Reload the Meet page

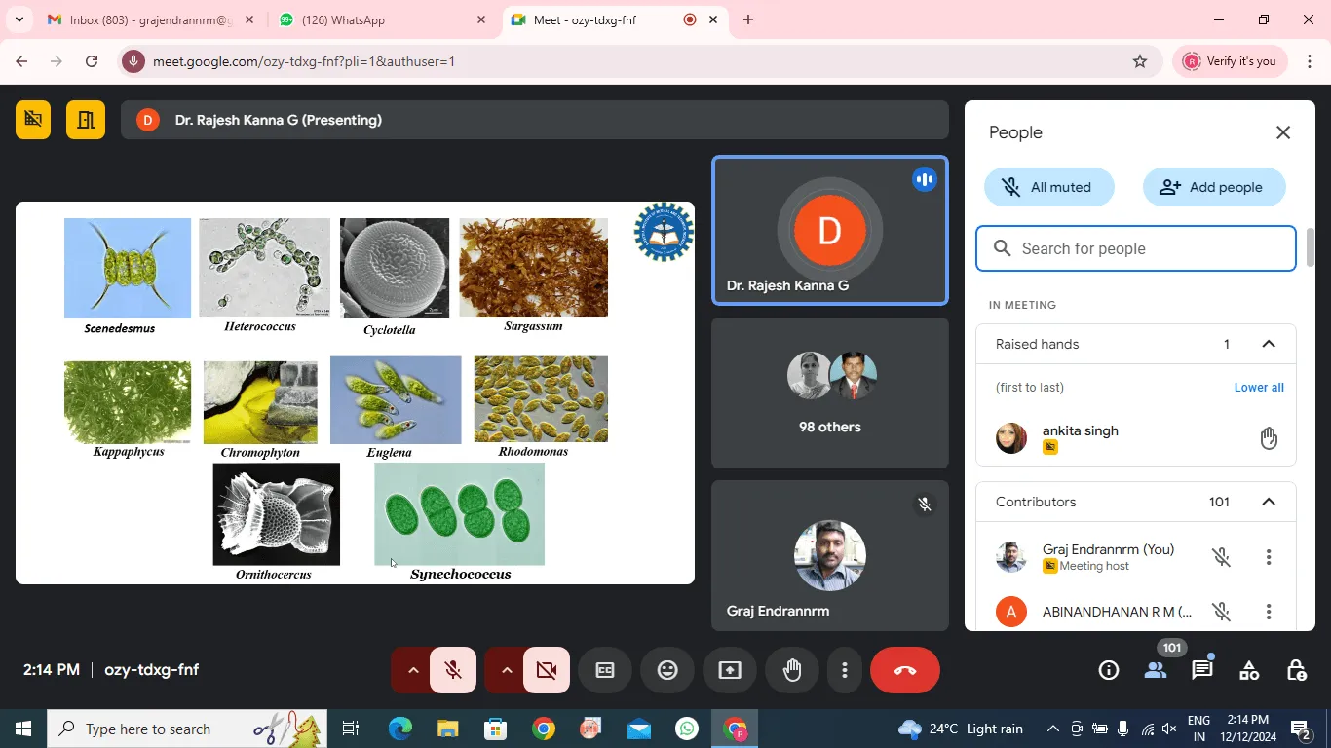point(92,61)
